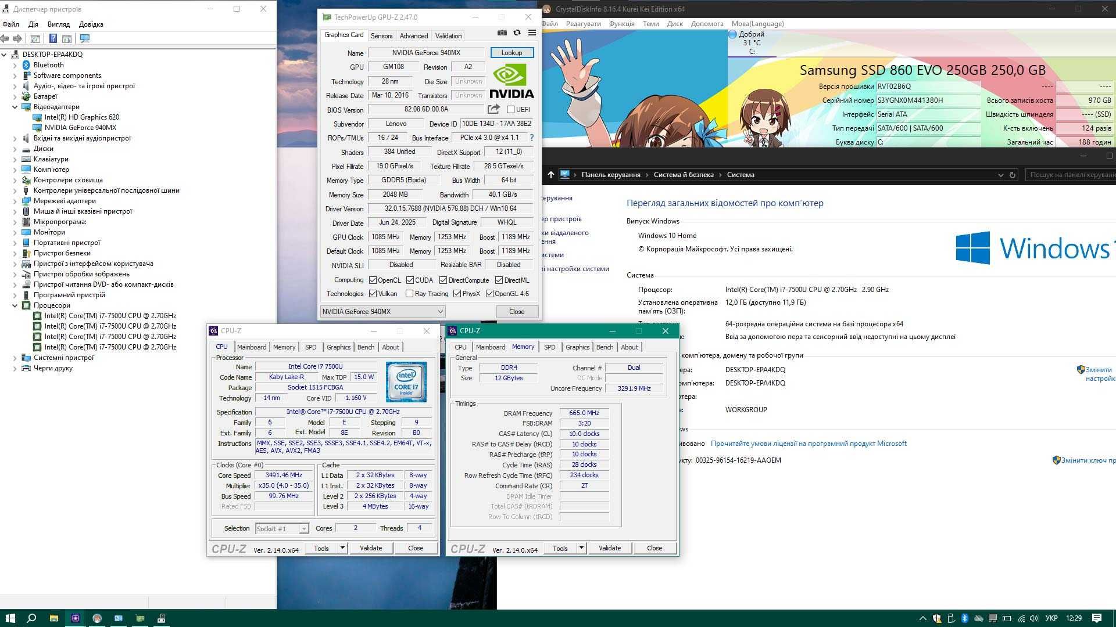
Task: Open the Windows Start menu
Action: tap(10, 618)
